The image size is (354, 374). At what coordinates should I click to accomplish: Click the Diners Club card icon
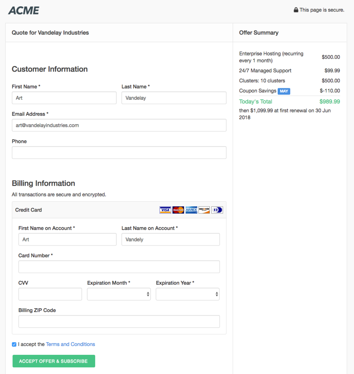click(x=217, y=210)
